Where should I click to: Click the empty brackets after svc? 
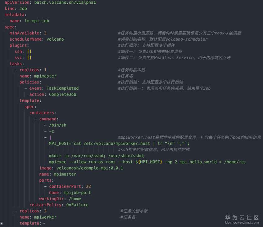click(29, 58)
